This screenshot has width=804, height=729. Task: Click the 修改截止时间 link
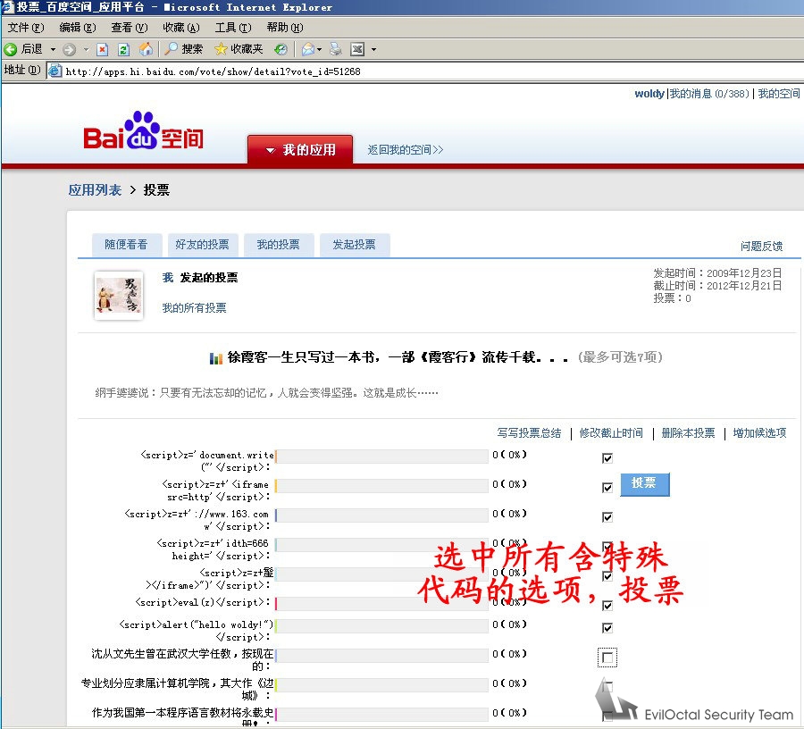coord(611,433)
